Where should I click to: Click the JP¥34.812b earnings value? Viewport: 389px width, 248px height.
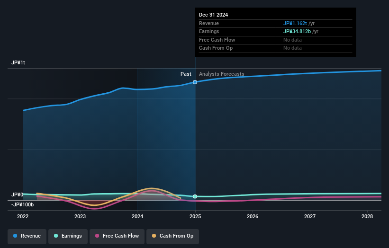click(297, 31)
